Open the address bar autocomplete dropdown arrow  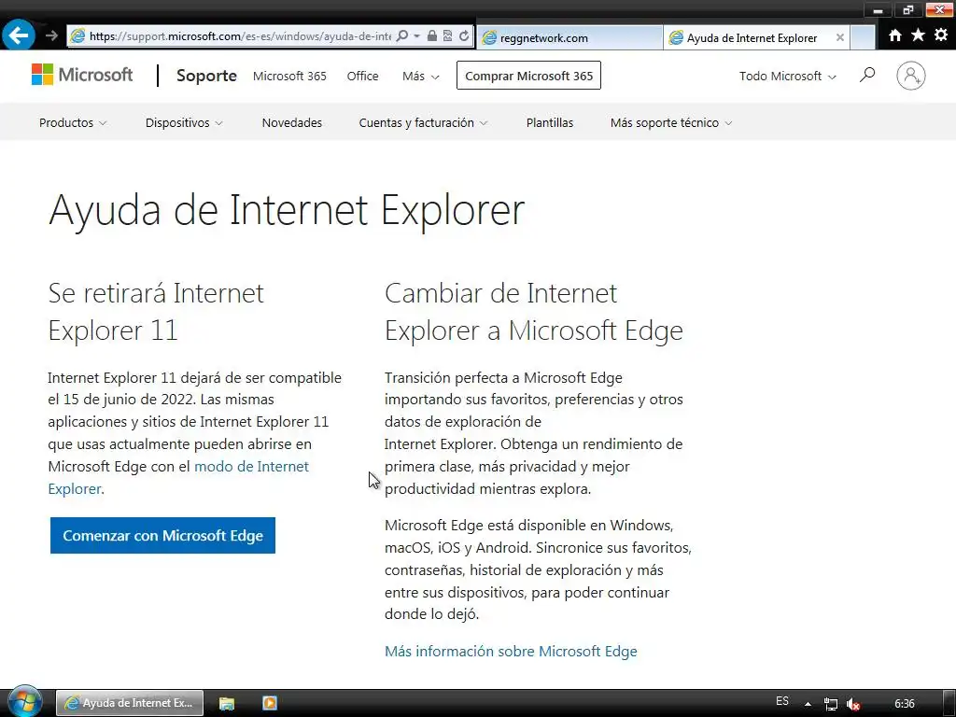(417, 36)
